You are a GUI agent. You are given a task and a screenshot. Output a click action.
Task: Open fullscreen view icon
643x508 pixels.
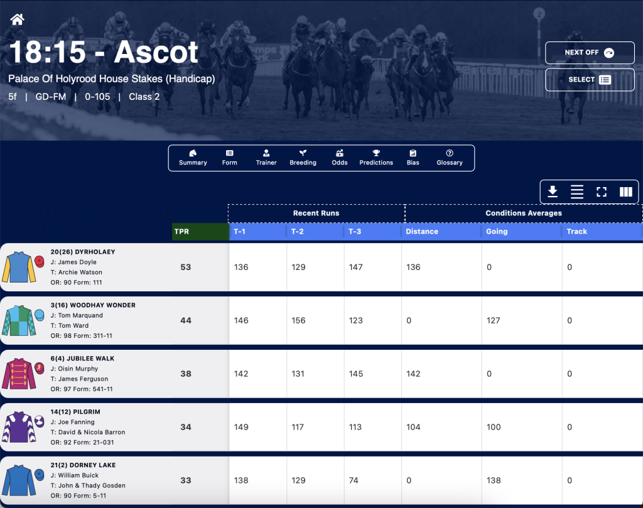point(602,192)
